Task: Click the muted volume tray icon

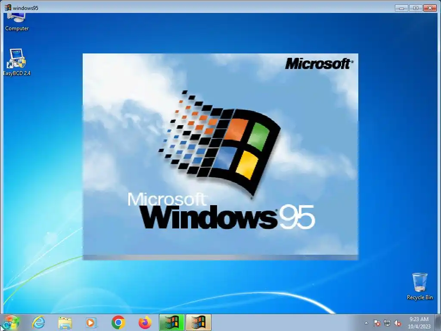Action: [398, 323]
